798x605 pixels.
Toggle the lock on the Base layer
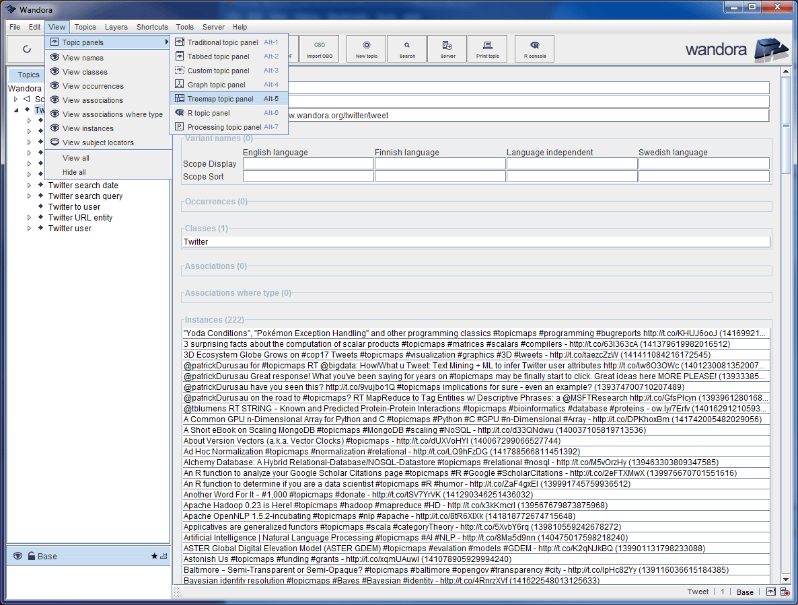click(31, 556)
